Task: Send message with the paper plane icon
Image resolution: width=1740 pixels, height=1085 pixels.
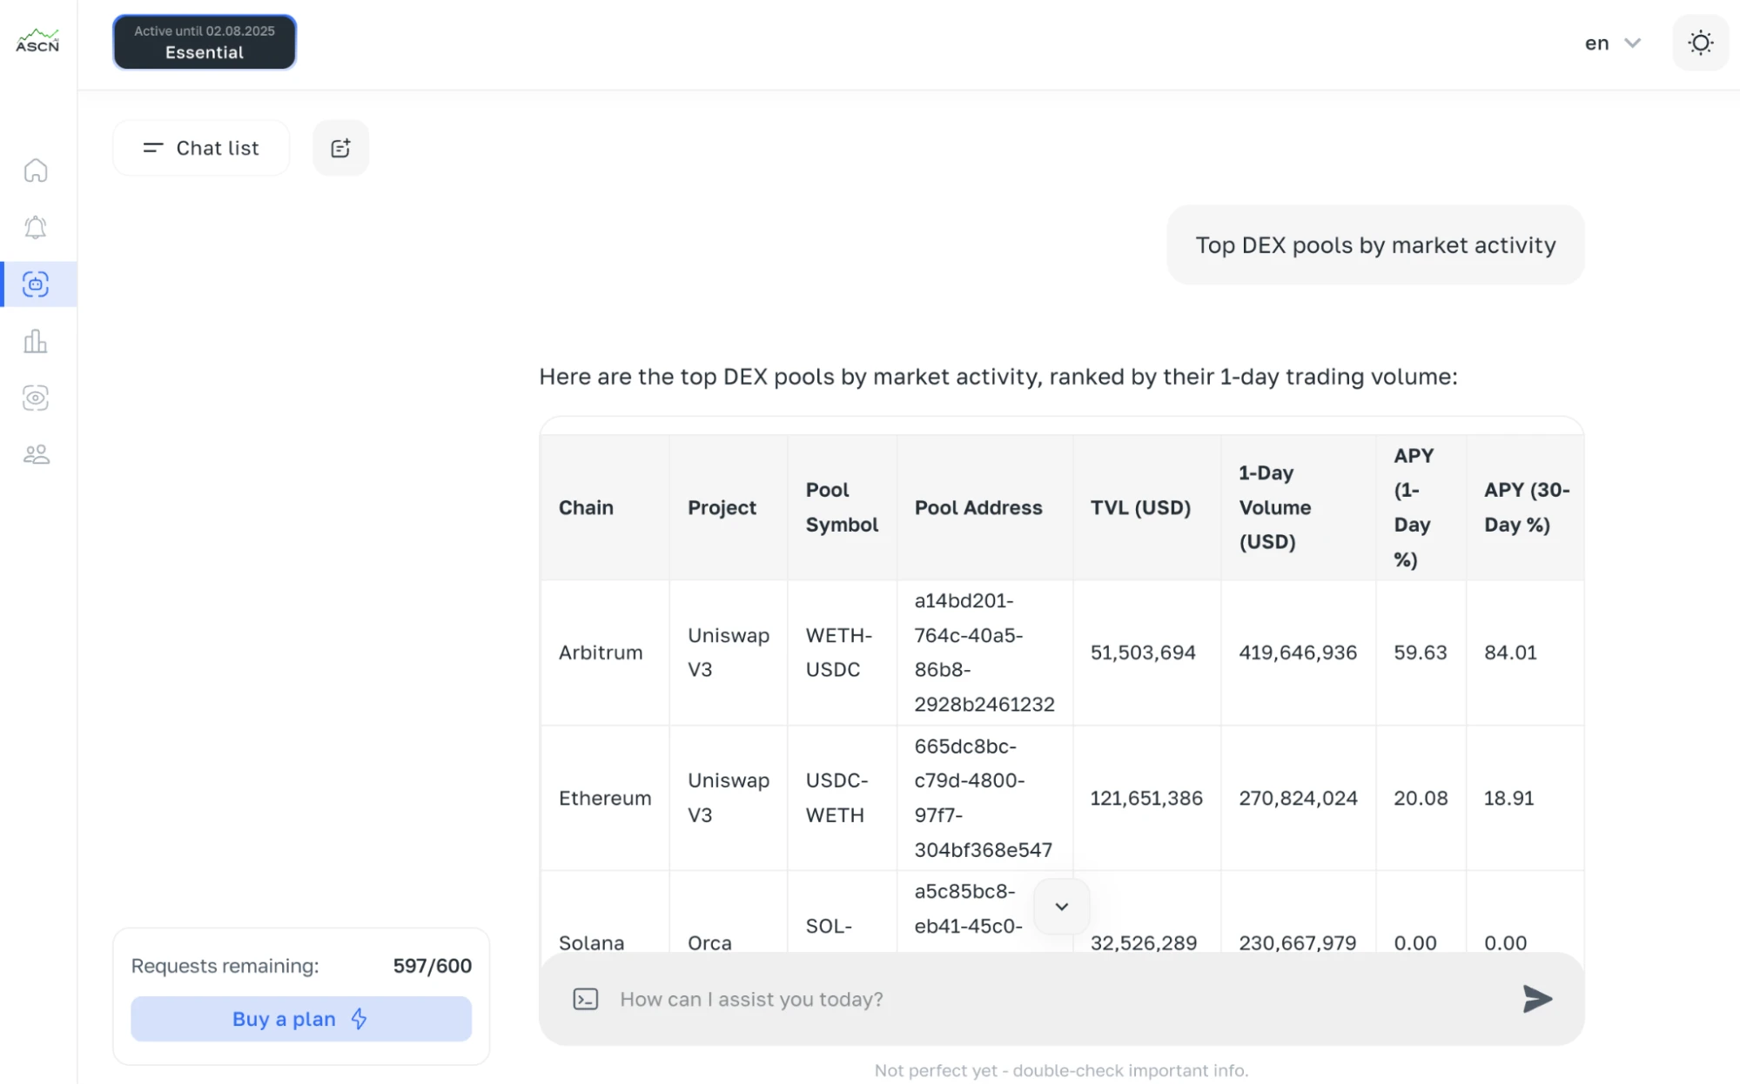Action: click(1537, 999)
